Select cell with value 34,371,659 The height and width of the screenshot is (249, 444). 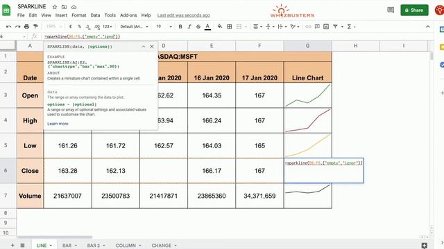click(259, 196)
